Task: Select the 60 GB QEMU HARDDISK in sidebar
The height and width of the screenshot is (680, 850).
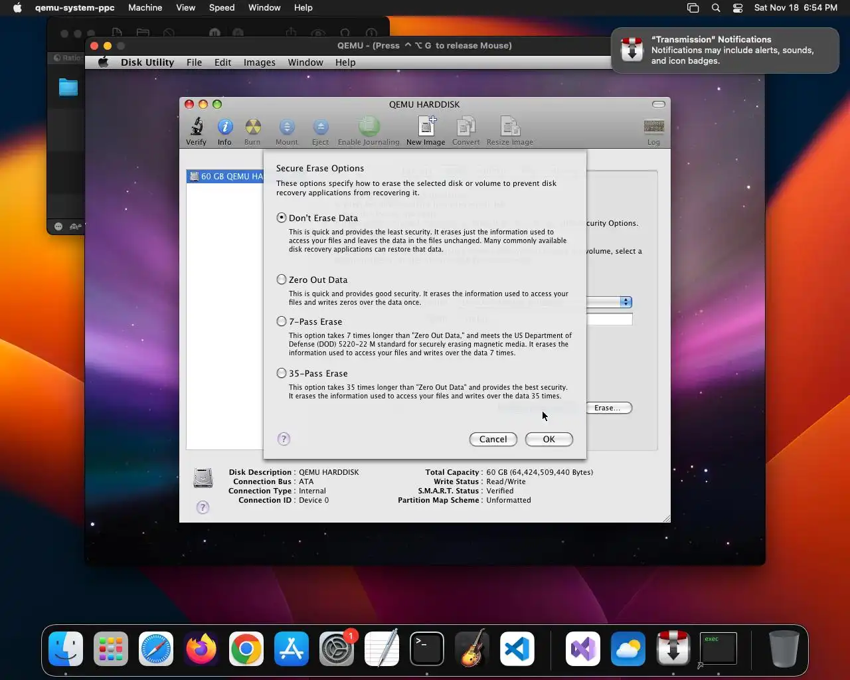Action: (226, 177)
